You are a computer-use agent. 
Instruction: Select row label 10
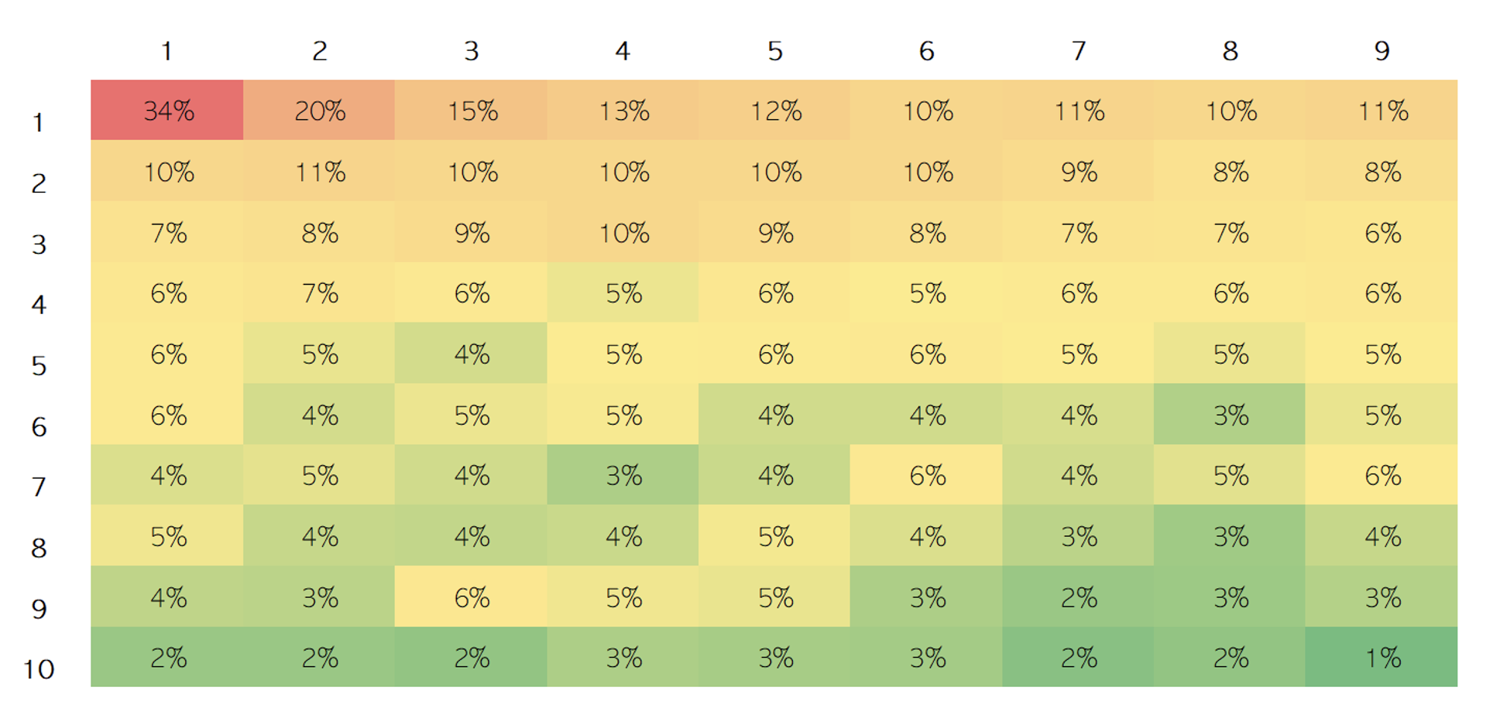coord(39,669)
